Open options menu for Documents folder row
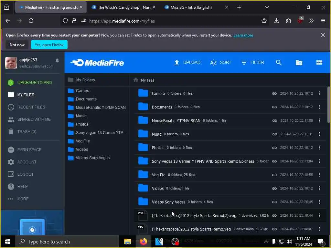Viewport: 331px width, 248px height. coord(319,107)
